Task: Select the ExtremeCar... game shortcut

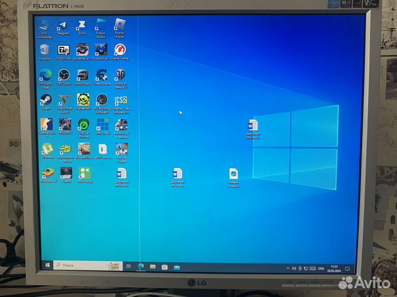Action: pos(82,52)
